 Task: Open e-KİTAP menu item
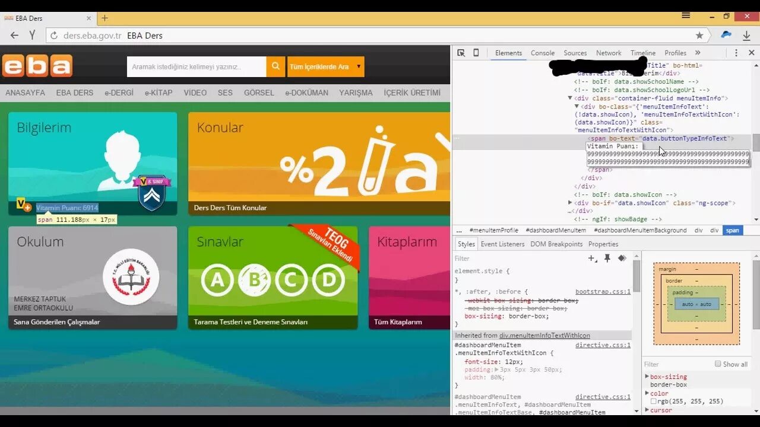pyautogui.click(x=159, y=93)
